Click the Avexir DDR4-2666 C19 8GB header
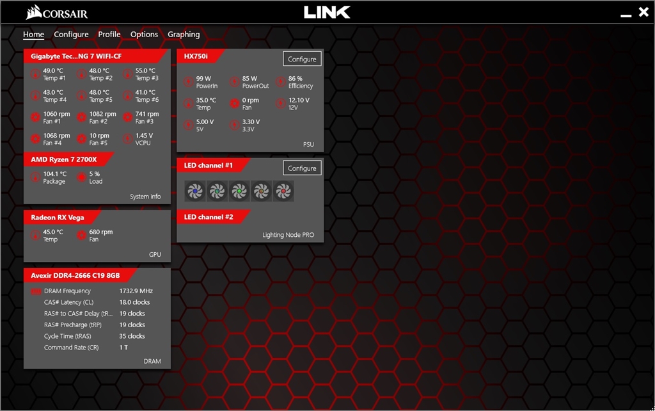The image size is (655, 411). pos(80,275)
